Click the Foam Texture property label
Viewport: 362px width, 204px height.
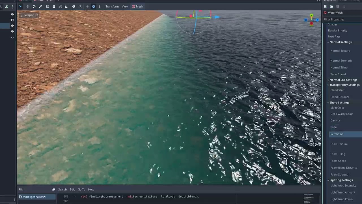click(339, 144)
